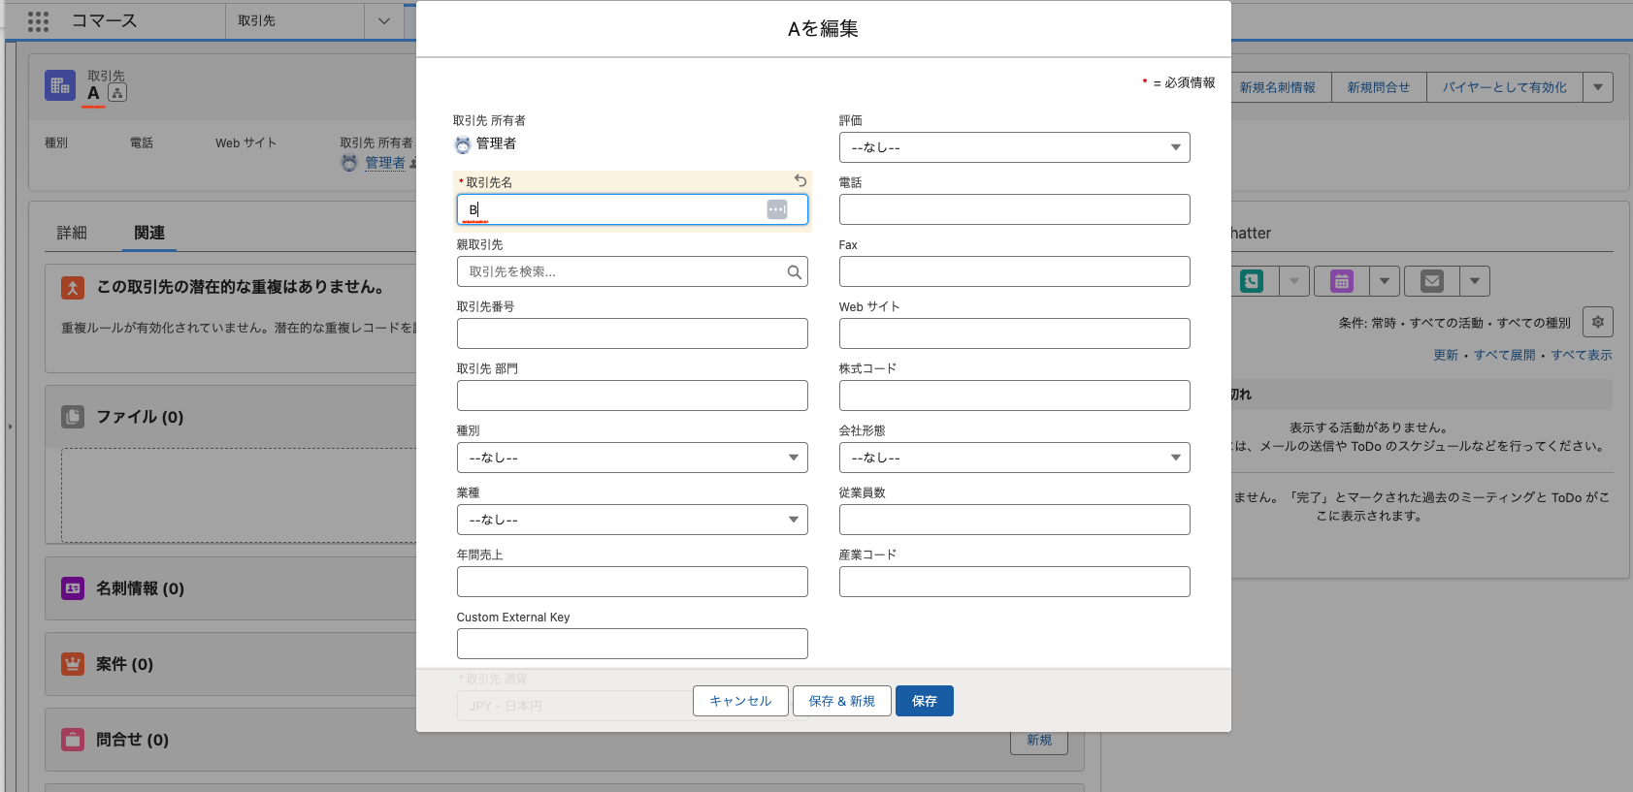Click the undo arrow on 取引先名 field

point(800,181)
